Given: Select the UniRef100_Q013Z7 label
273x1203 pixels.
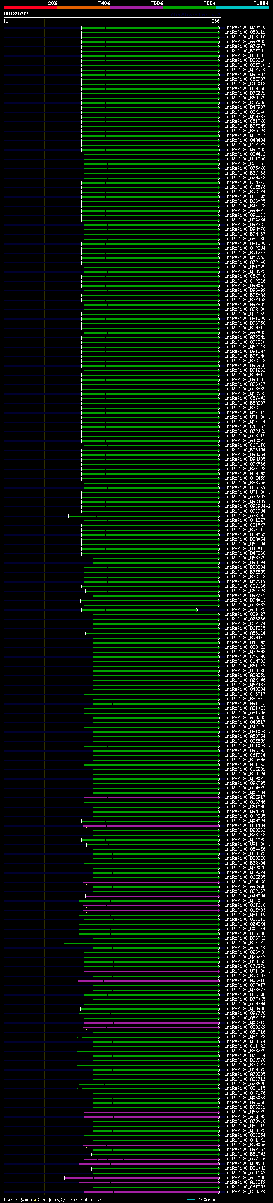Looking at the screenshot, I should (244, 521).
